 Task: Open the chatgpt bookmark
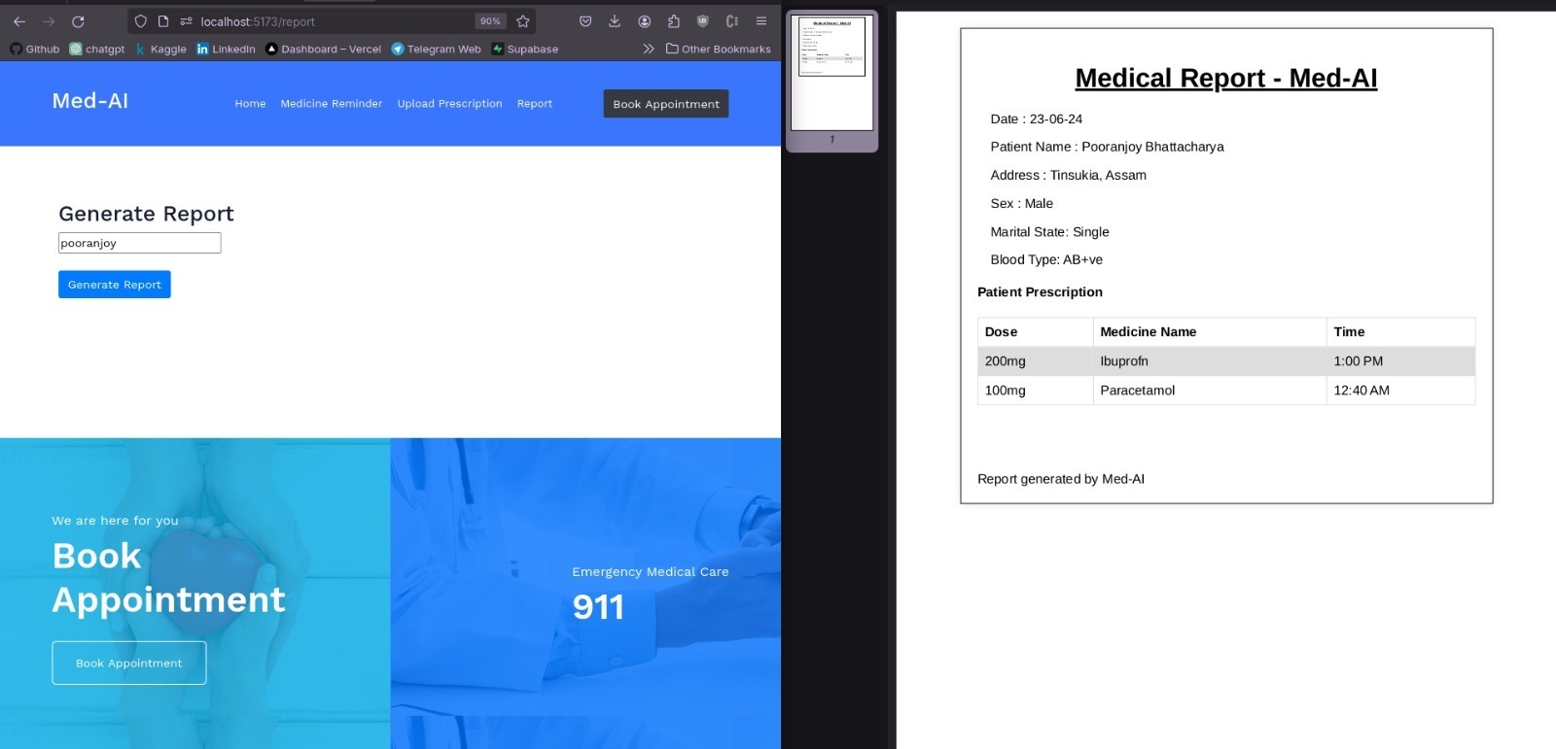[97, 49]
